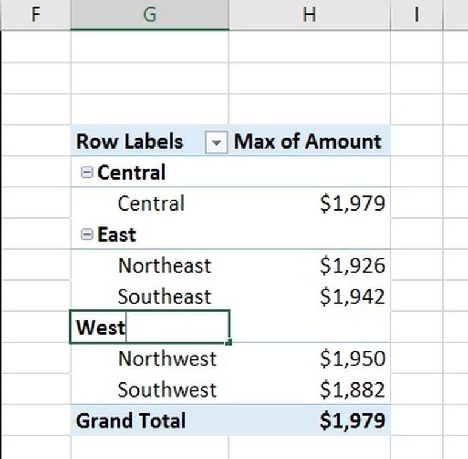The image size is (468, 459).
Task: Click the Northeast amount $1,926
Action: [353, 265]
